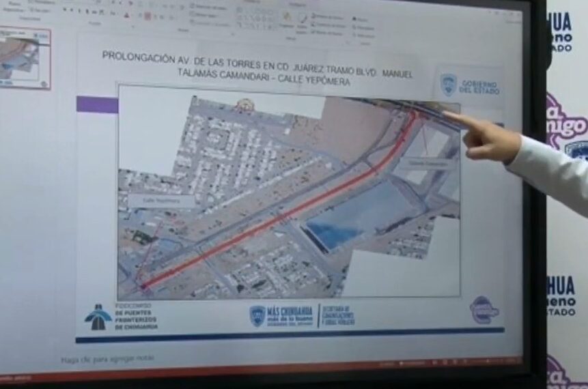Click the red font color icon in the ribbon
588x389 pixels.
point(127,14)
